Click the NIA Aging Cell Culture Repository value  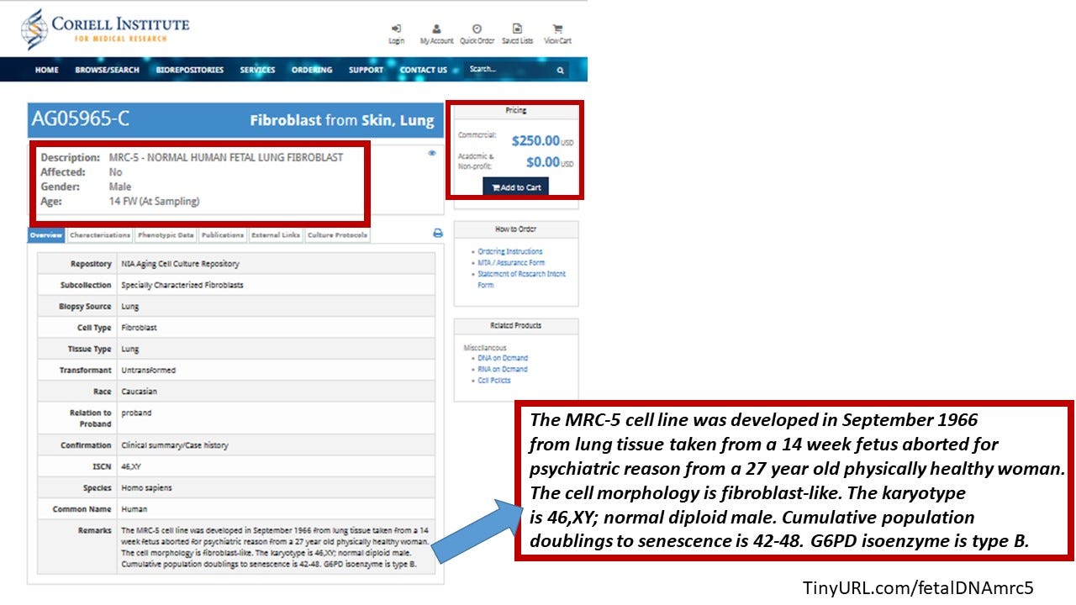tap(180, 264)
